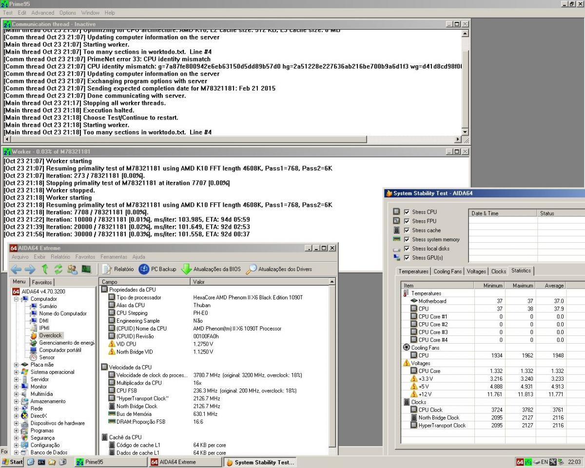Click the green up-level arrow in AIDA64
Image resolution: width=585 pixels, height=468 pixels.
pos(45,269)
